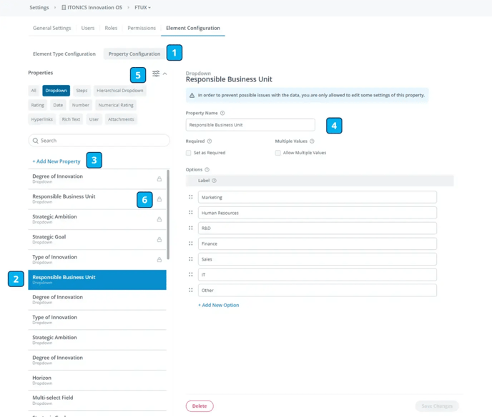
Task: Click the lock icon on the Strategic Goal row
Action: (159, 239)
